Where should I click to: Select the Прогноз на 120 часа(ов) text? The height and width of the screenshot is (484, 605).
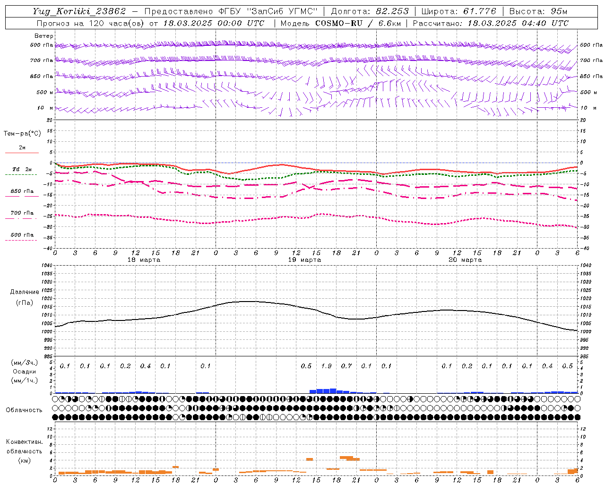(91, 23)
